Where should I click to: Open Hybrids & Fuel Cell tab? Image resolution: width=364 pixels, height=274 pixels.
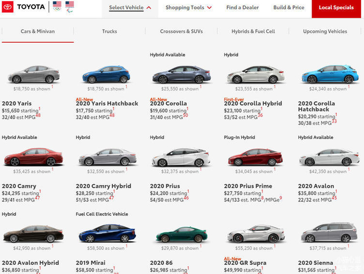pyautogui.click(x=253, y=31)
